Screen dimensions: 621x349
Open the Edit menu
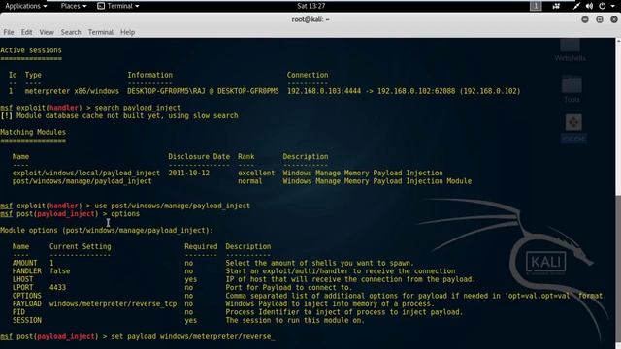click(26, 32)
